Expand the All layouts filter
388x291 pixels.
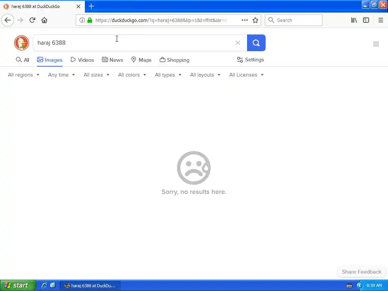(x=205, y=75)
